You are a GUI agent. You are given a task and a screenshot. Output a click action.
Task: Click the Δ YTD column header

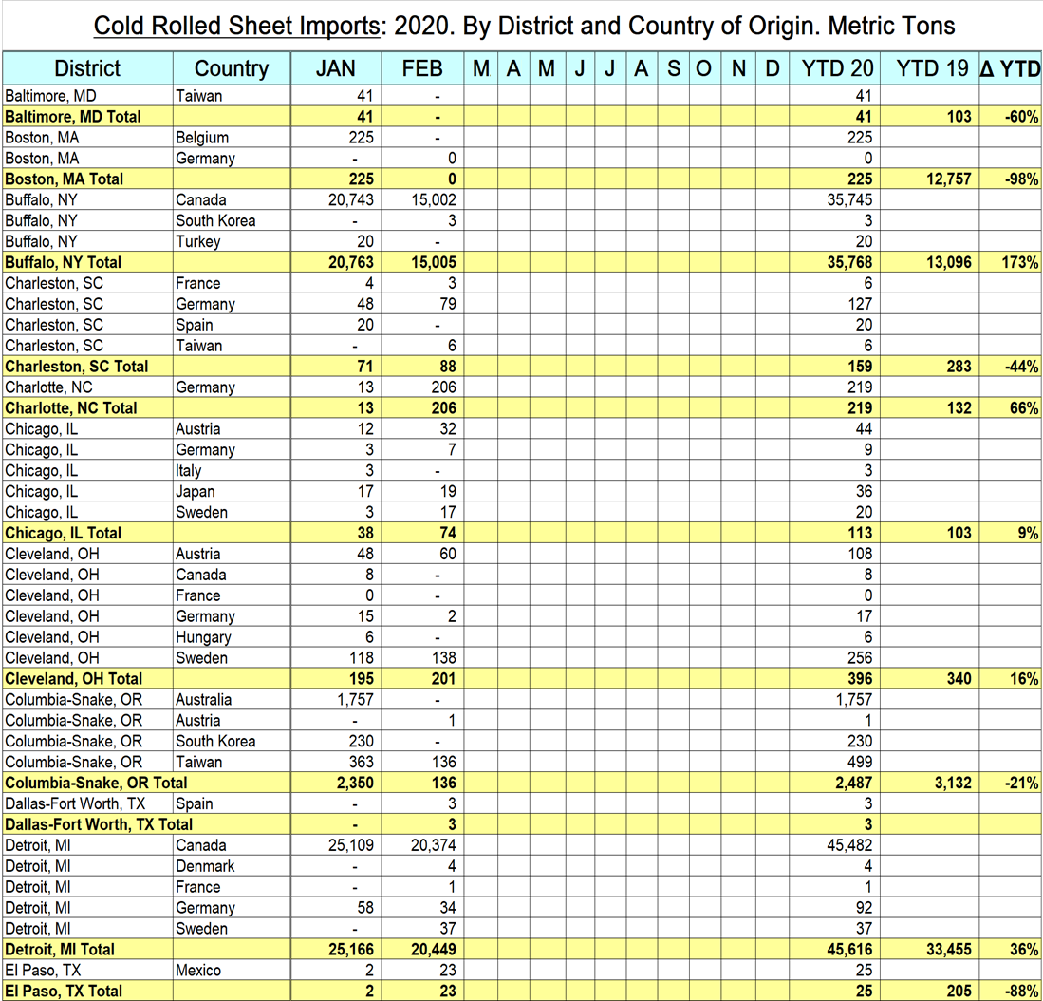point(1010,68)
